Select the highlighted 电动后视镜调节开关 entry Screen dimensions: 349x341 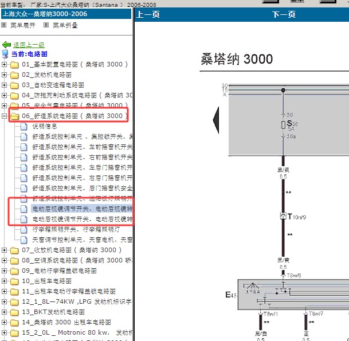click(82, 209)
